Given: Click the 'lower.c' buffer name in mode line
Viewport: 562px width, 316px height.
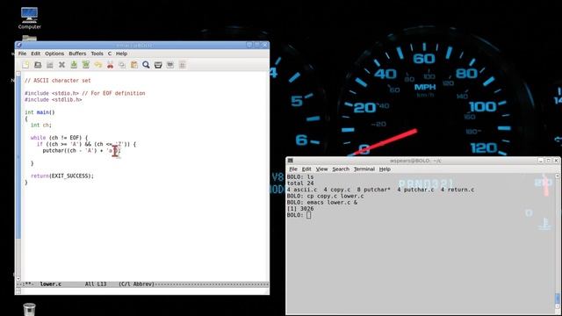Looking at the screenshot, I should point(51,284).
